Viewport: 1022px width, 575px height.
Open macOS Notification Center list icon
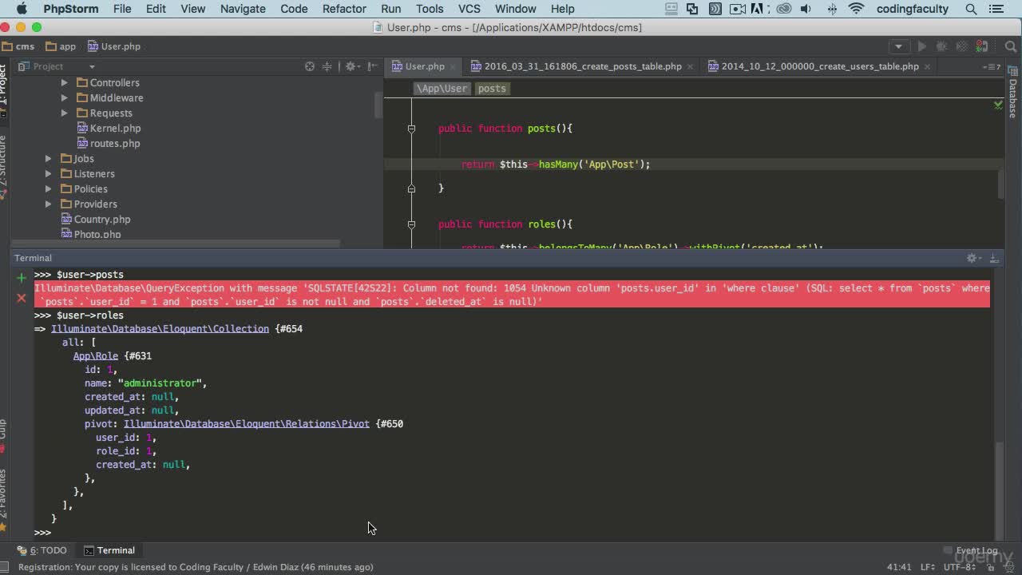tap(997, 9)
